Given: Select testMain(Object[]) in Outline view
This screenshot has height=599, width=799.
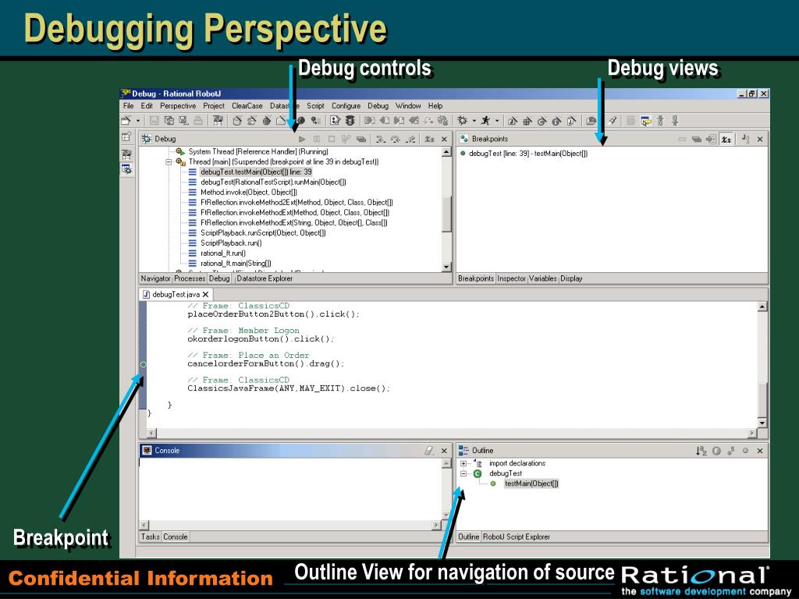Looking at the screenshot, I should 531,484.
